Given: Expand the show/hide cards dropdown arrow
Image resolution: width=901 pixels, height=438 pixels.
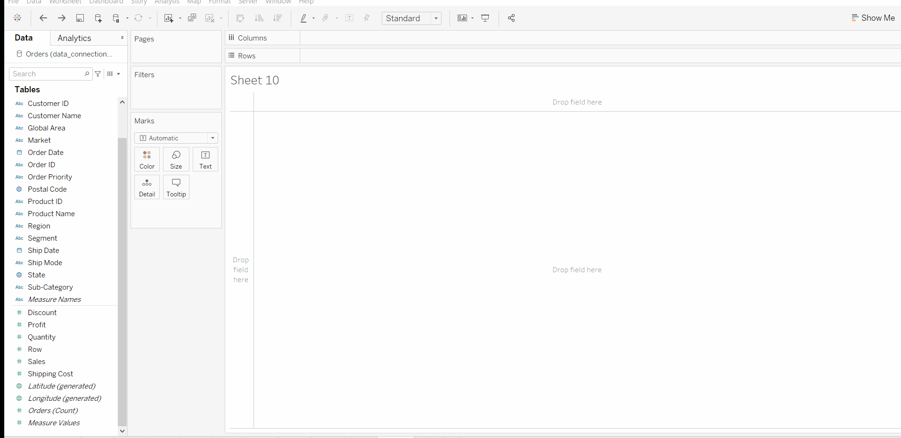Looking at the screenshot, I should point(472,18).
